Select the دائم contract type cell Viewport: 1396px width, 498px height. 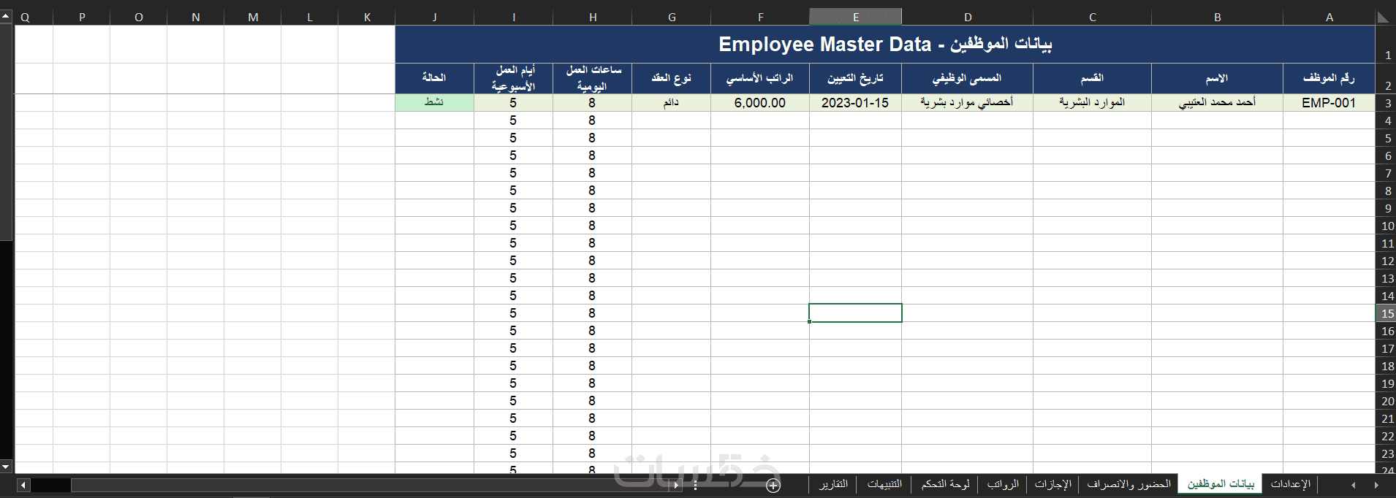pyautogui.click(x=671, y=103)
